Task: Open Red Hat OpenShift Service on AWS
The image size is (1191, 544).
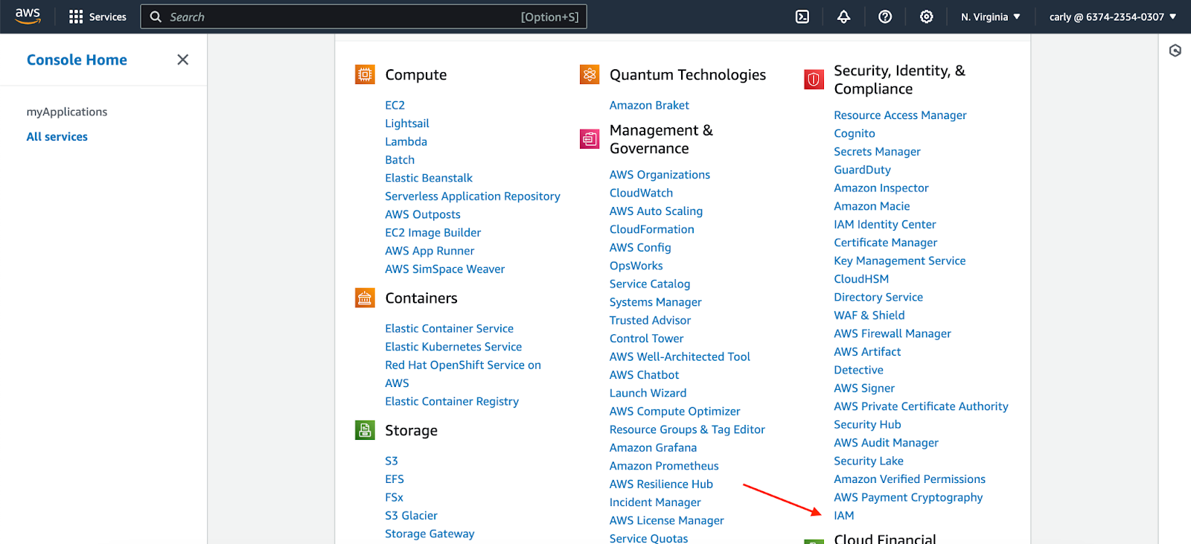Action: 463,374
